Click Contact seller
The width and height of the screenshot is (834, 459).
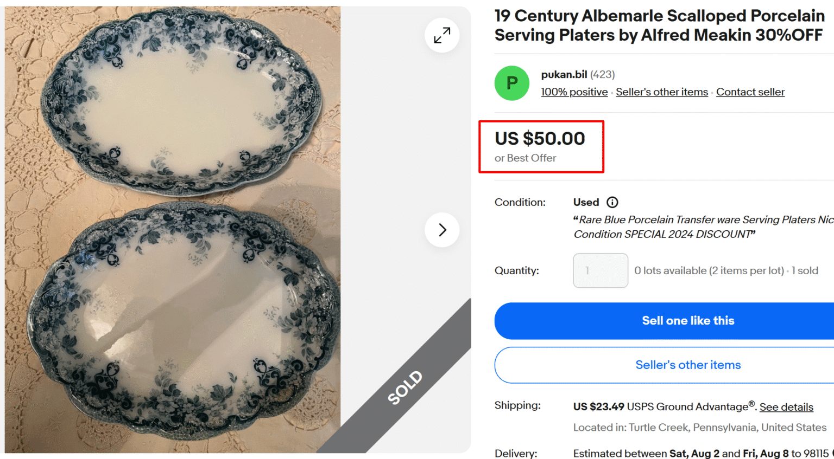click(x=750, y=92)
